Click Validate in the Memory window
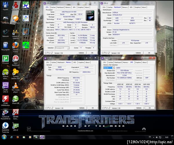 pyautogui.click(x=82, y=108)
